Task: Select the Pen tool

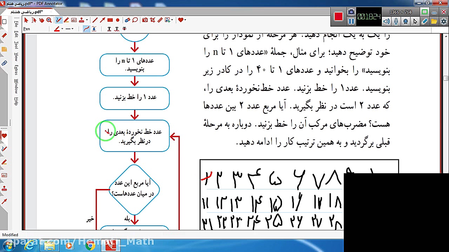Action: (58, 20)
